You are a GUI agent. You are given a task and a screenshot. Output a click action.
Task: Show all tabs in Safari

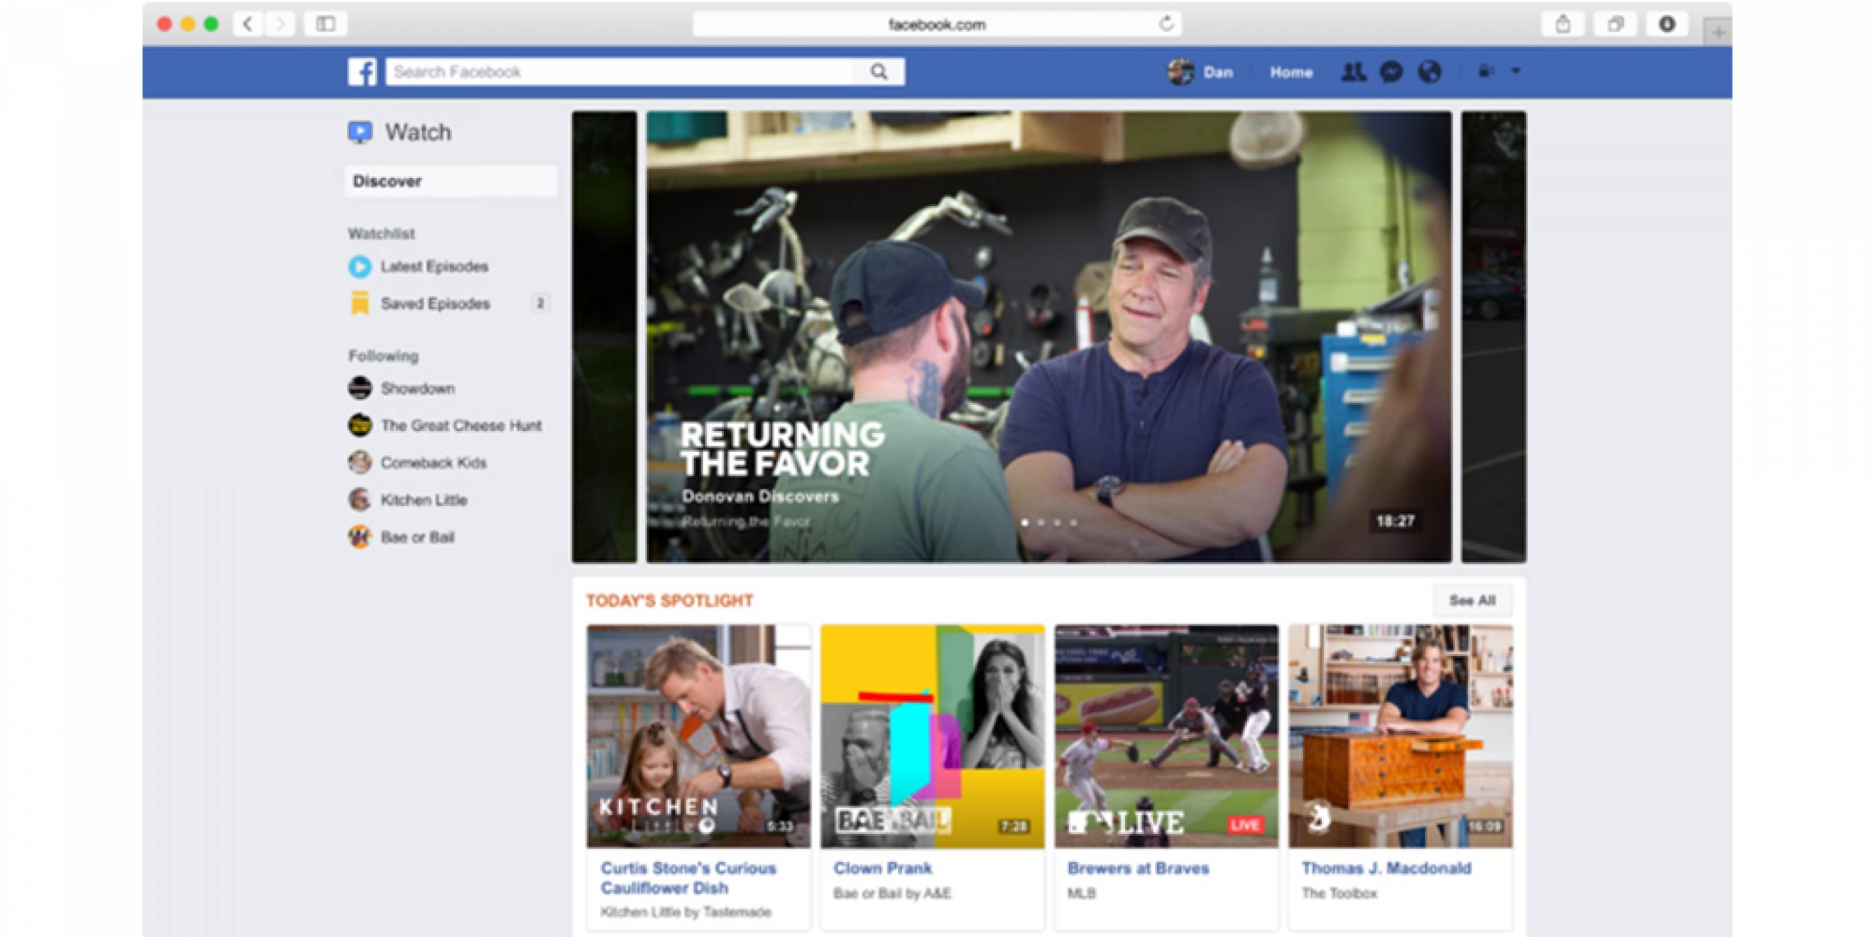pos(1615,24)
